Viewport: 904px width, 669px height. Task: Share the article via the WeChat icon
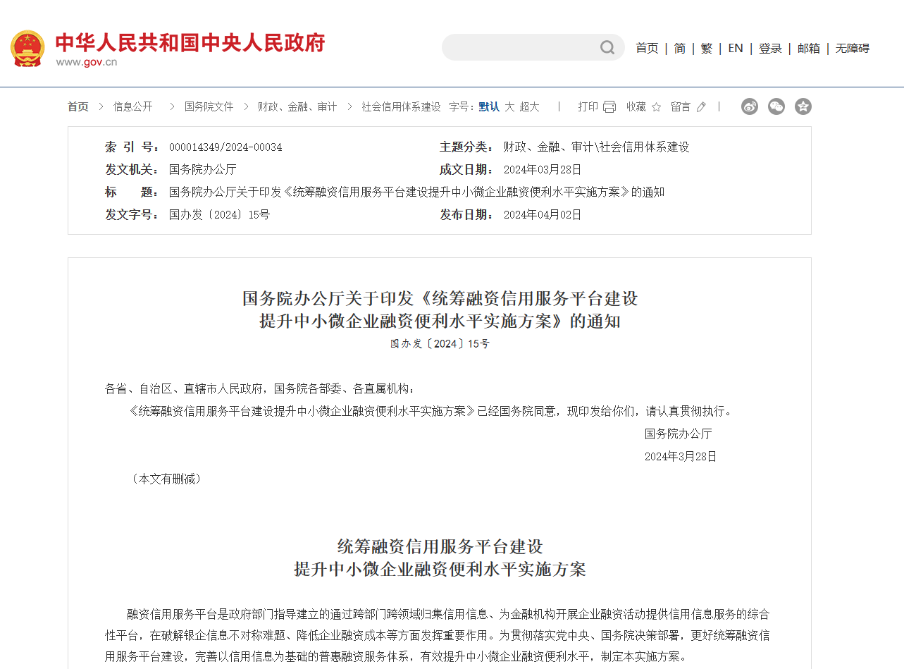(x=776, y=106)
